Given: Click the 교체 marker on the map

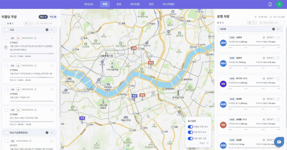Looking at the screenshot, I should tap(134, 48).
